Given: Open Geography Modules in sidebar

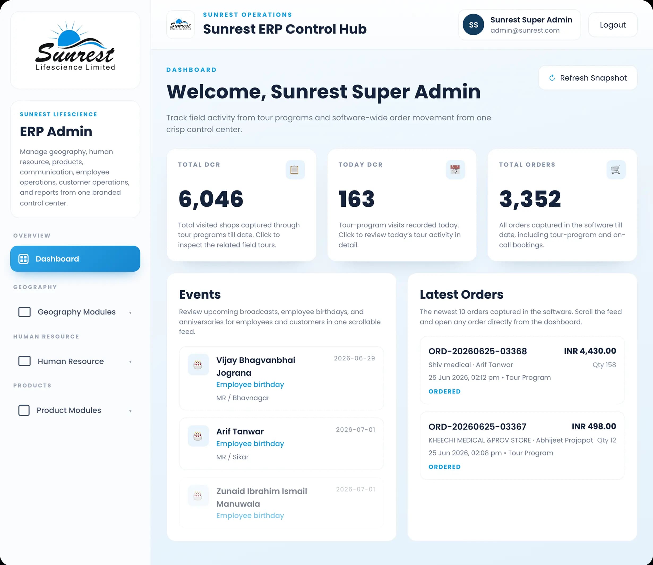Looking at the screenshot, I should click(75, 312).
